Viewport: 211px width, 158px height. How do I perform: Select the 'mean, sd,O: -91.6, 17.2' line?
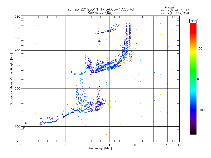click(174, 10)
